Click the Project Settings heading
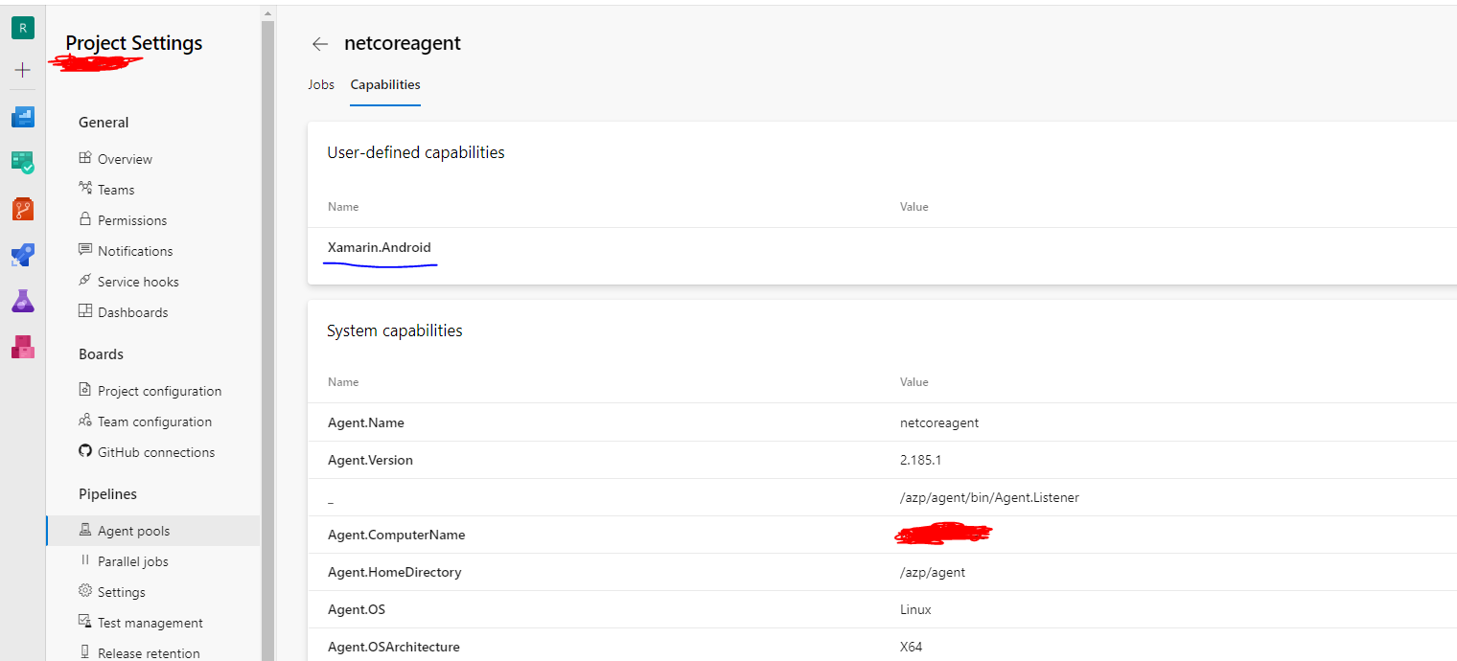 click(134, 43)
